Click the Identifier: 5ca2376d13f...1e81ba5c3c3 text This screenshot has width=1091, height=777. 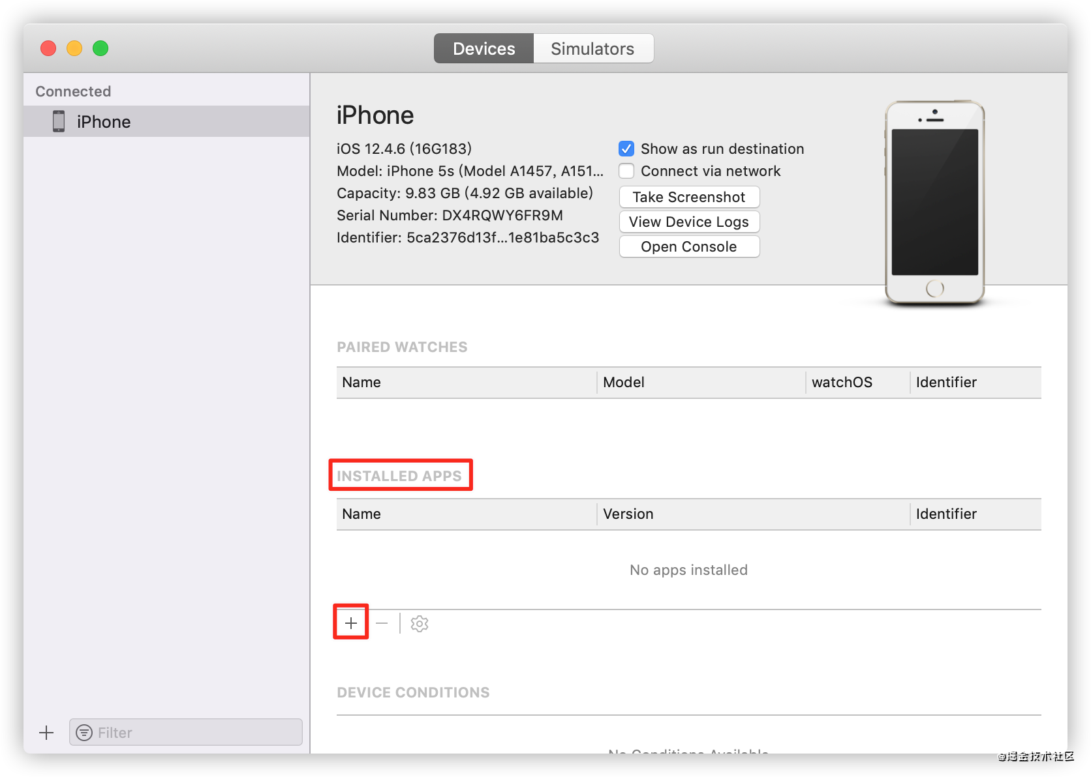coord(468,237)
